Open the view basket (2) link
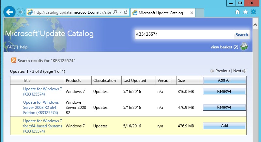 pos(224,47)
